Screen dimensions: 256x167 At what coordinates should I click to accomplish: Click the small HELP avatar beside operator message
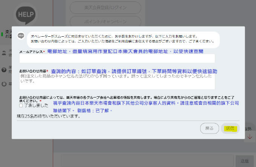pos(21,36)
